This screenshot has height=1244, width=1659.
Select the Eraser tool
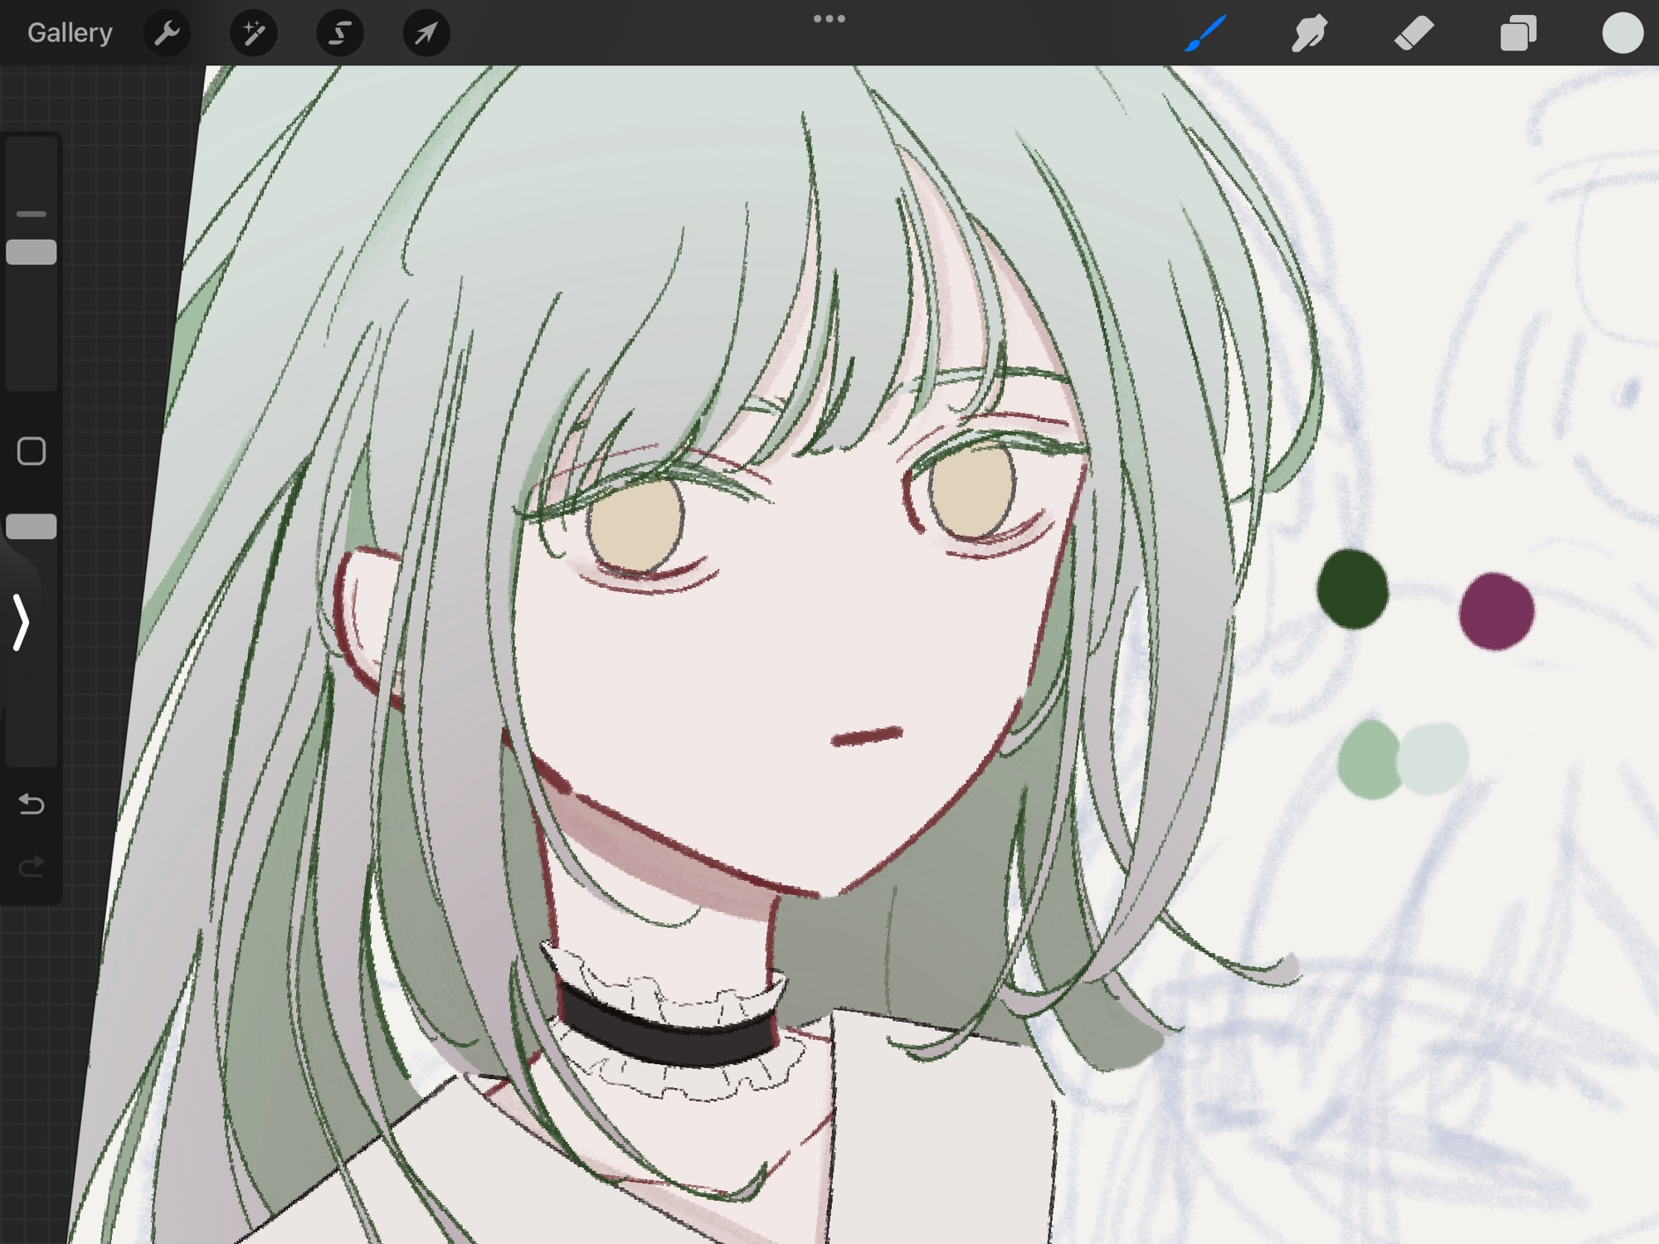[x=1413, y=33]
